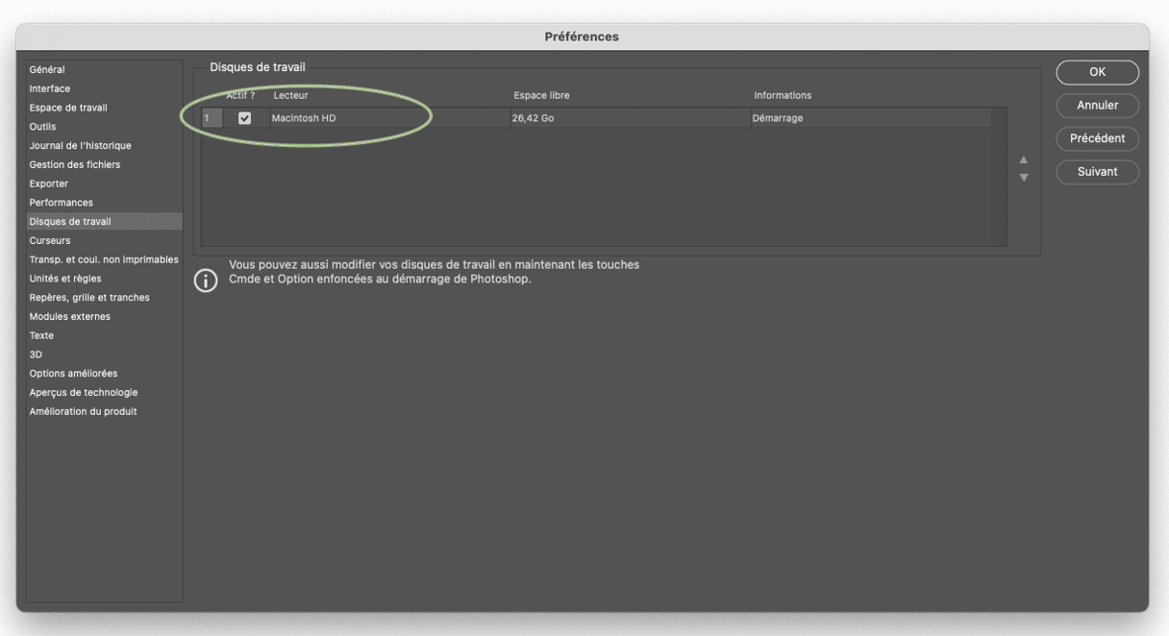Open the Performances preferences
Viewport: 1169px width, 636px height.
(62, 203)
